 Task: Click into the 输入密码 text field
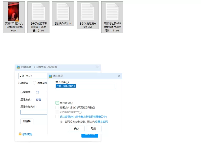tap(85, 86)
